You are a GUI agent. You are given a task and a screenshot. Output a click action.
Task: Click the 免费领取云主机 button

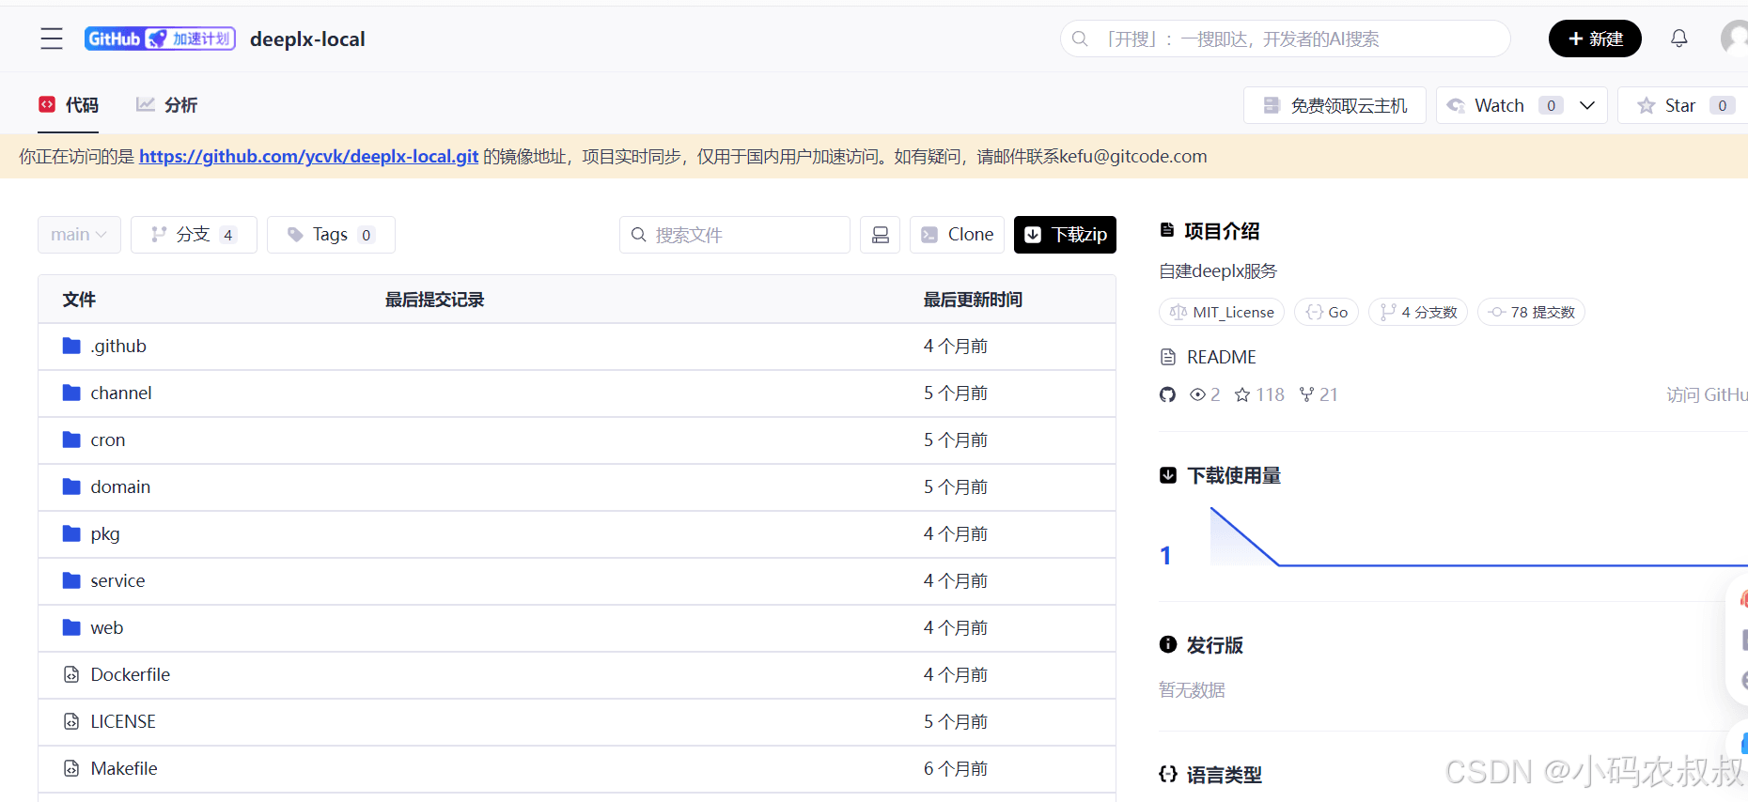[x=1334, y=105]
